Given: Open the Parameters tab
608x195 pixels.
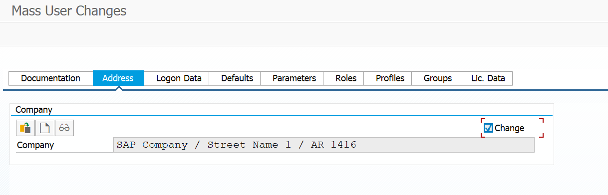Looking at the screenshot, I should click(294, 78).
